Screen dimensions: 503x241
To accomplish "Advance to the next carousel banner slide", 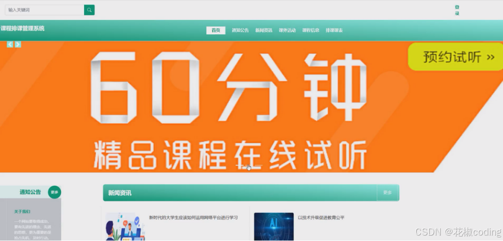I will coord(18,44).
